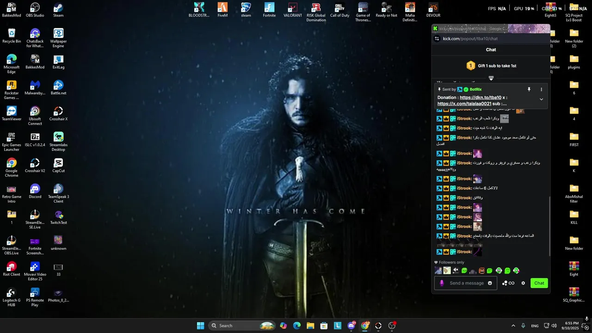Select the FIRST folder on desktop

(574, 139)
